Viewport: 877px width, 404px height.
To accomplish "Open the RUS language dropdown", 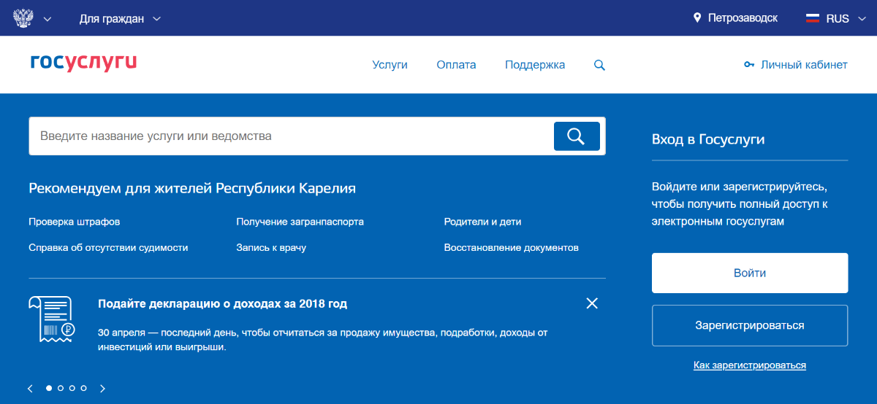I will [845, 19].
